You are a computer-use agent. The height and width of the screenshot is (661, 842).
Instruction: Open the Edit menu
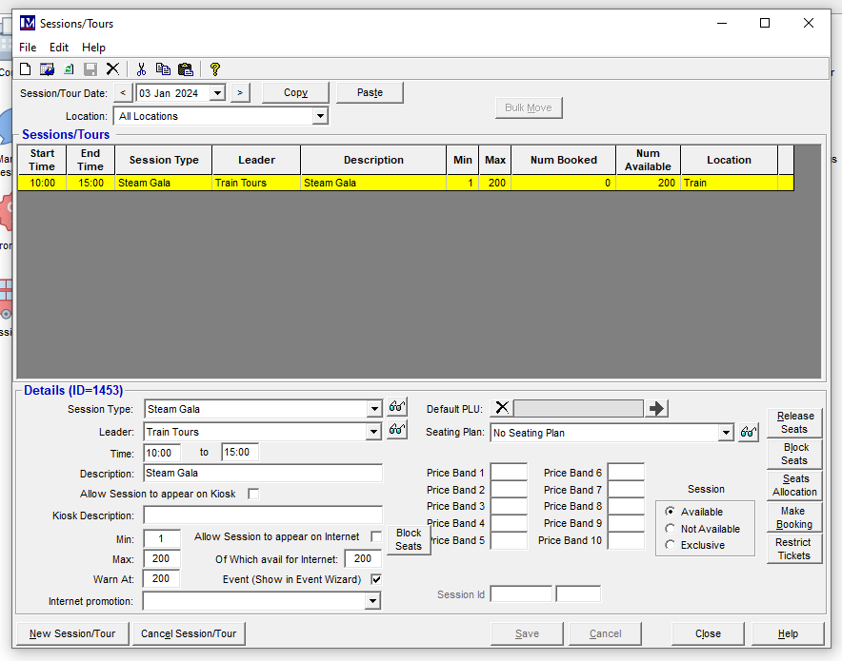click(x=59, y=48)
